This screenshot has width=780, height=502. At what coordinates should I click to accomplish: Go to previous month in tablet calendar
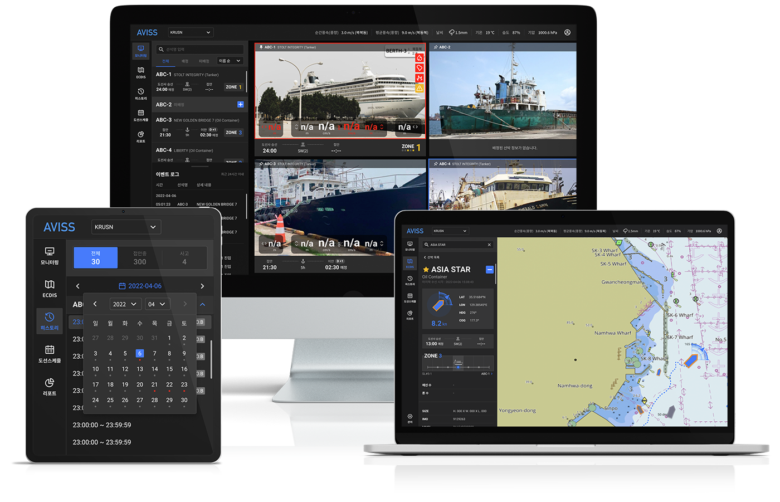point(95,304)
